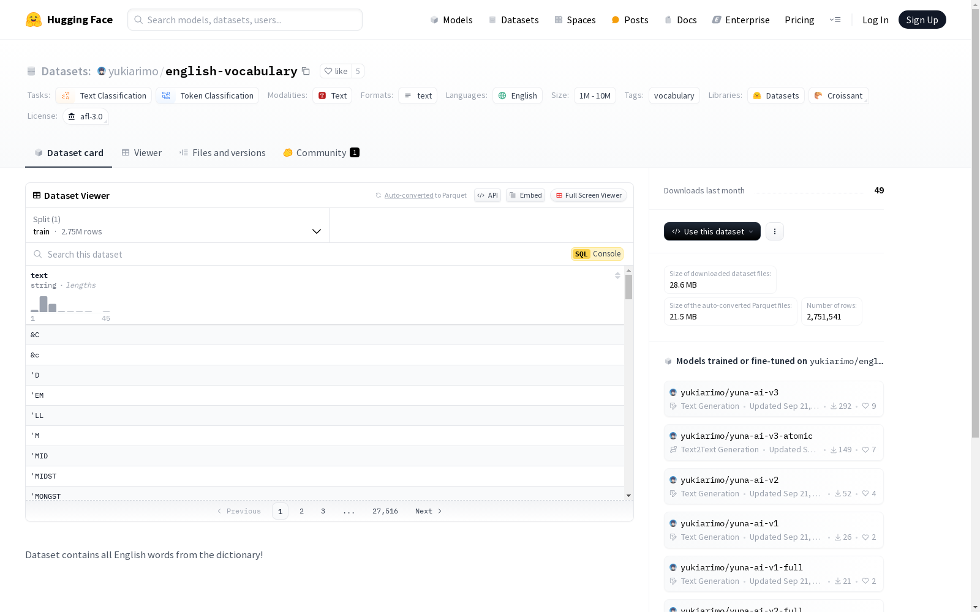Expand Use this dataset dropdown

coord(712,231)
